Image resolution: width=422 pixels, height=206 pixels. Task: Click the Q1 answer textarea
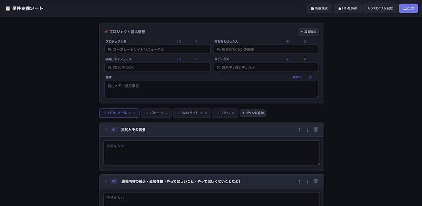pos(211,153)
